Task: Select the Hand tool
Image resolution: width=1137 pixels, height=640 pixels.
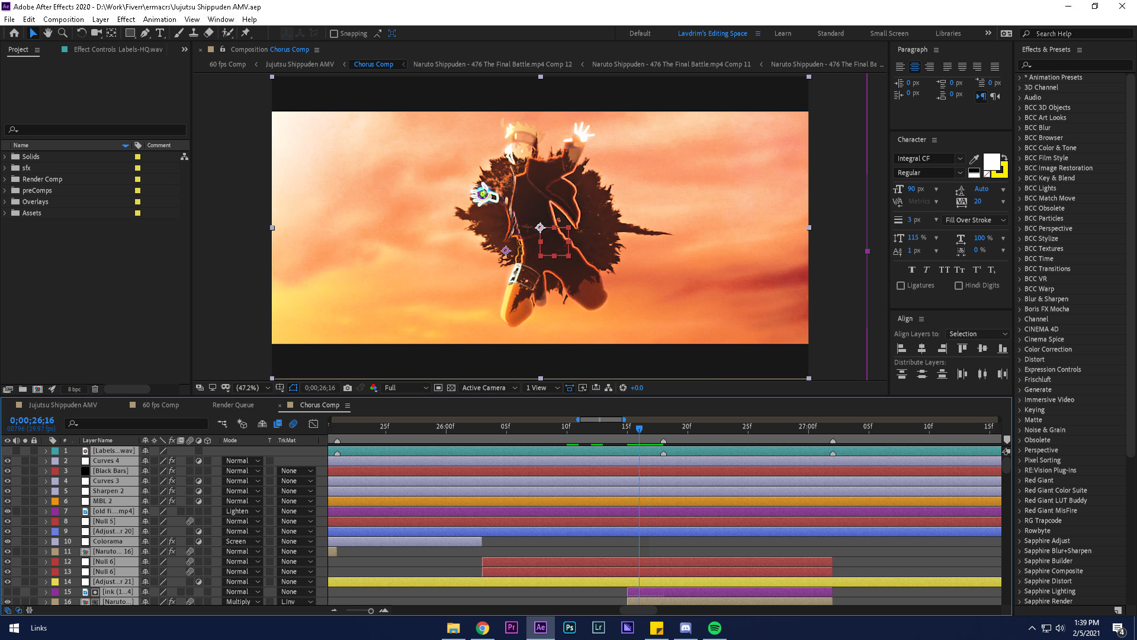Action: point(48,33)
